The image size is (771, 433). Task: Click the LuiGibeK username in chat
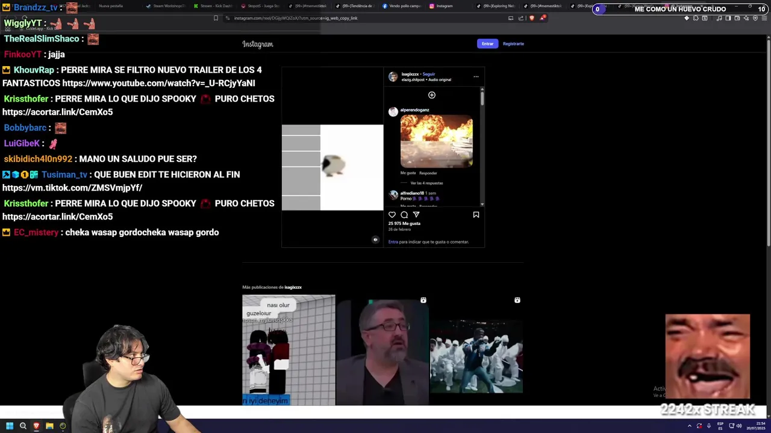pyautogui.click(x=22, y=143)
